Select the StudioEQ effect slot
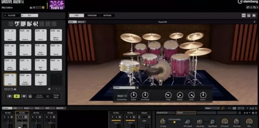 click(165, 113)
